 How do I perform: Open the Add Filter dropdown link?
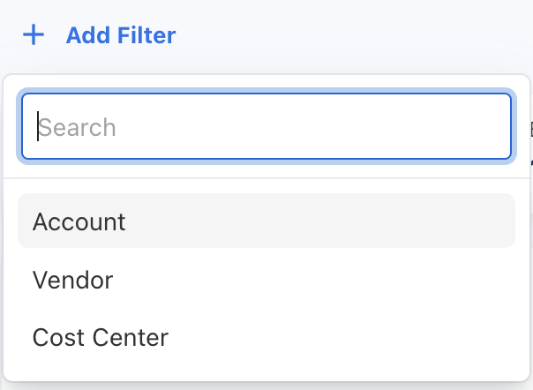pos(121,35)
